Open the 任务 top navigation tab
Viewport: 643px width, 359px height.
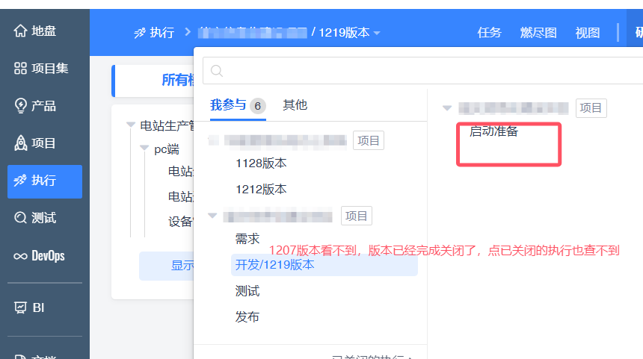point(489,32)
